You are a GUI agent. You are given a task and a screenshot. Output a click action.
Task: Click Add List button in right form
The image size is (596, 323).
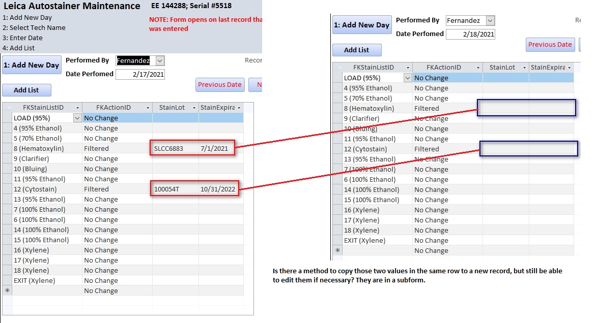click(357, 50)
